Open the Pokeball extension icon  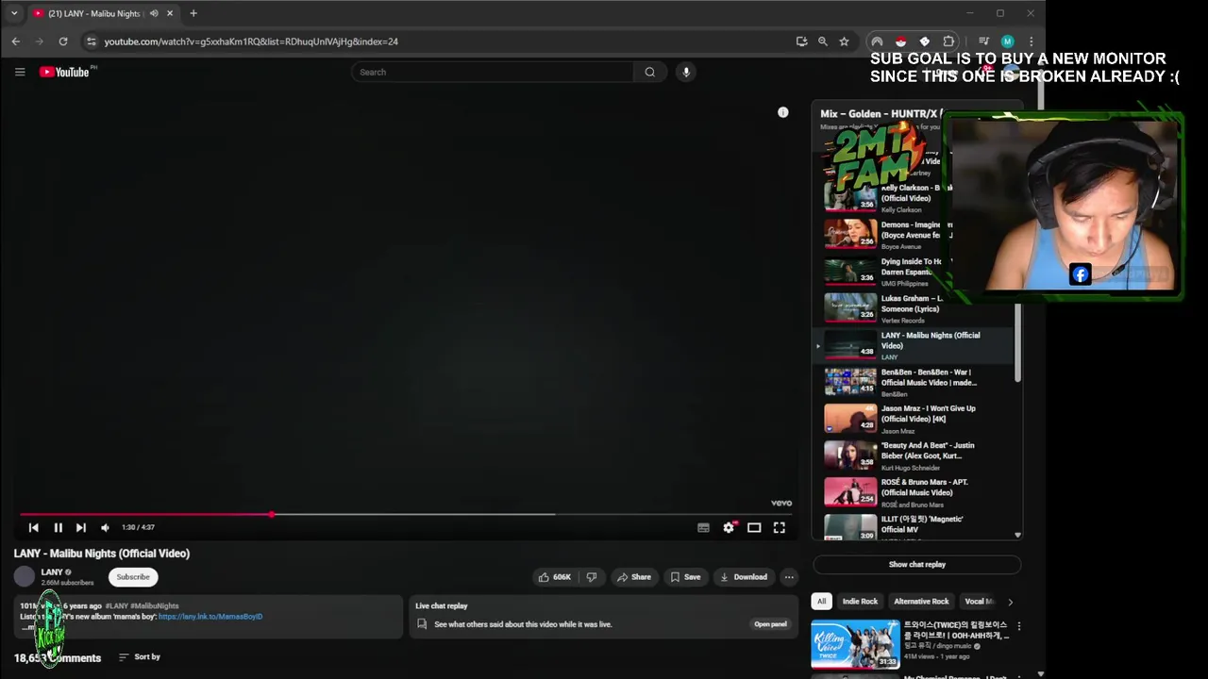[900, 41]
